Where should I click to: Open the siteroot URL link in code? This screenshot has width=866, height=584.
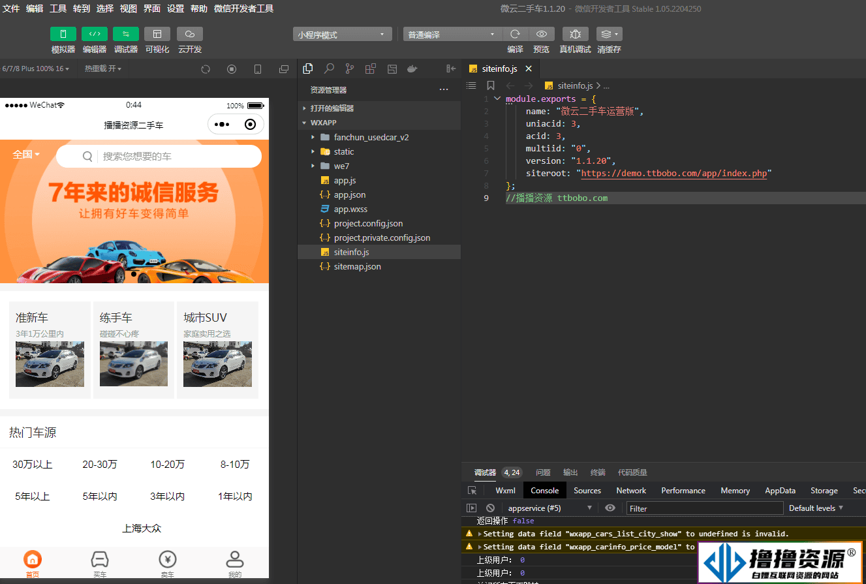[x=674, y=174]
